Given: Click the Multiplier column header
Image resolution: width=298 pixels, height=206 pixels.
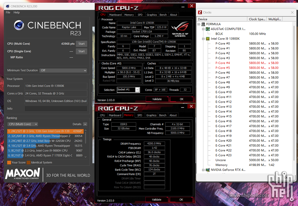Looking at the screenshot, I should coord(275,19).
